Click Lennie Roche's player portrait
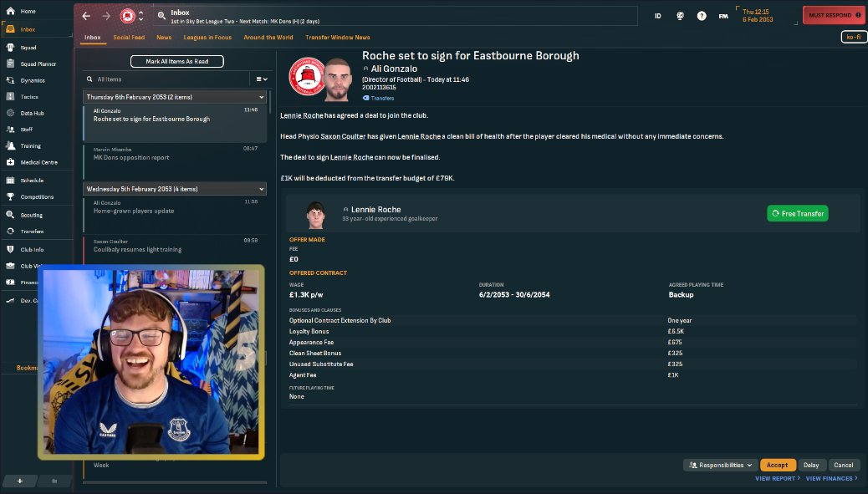 coord(315,215)
